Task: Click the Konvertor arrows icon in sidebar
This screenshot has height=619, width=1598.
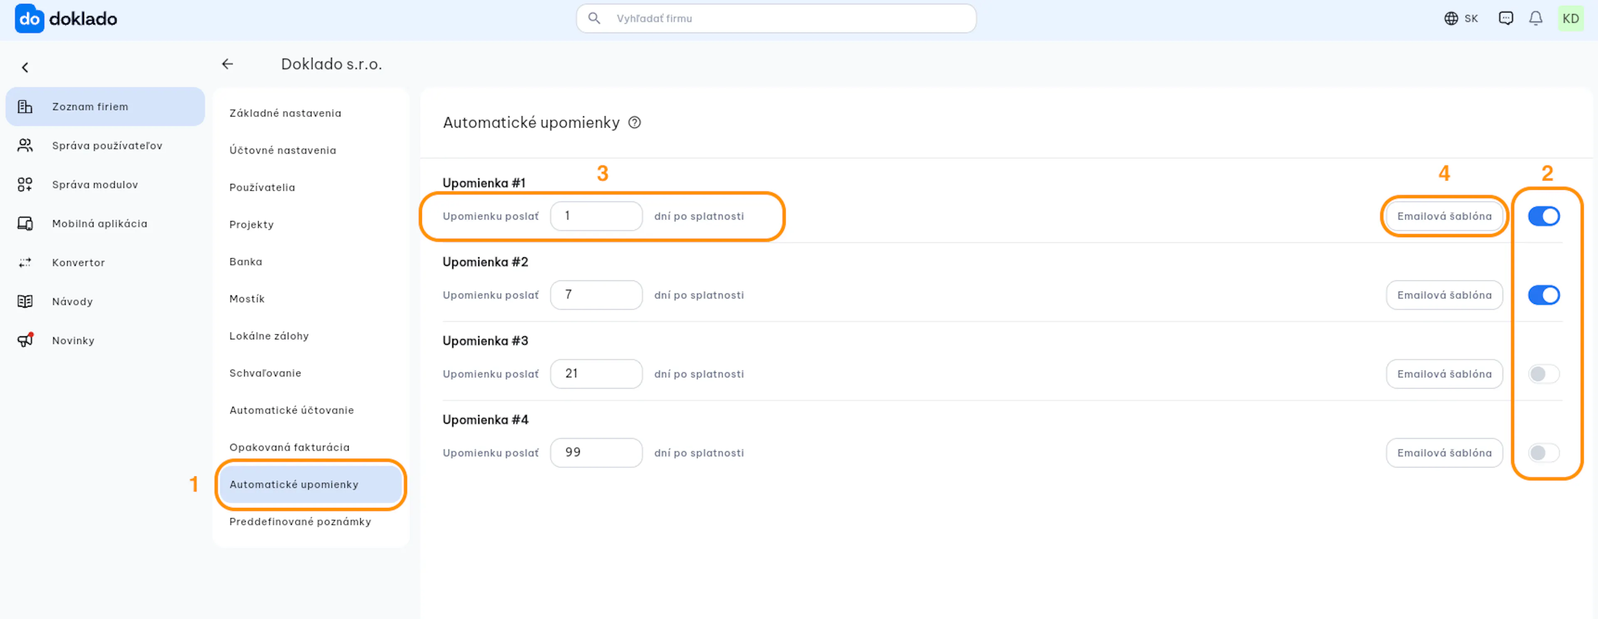Action: click(x=25, y=262)
